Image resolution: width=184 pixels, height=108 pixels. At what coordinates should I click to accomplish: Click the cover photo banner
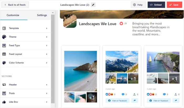[x=122, y=14]
